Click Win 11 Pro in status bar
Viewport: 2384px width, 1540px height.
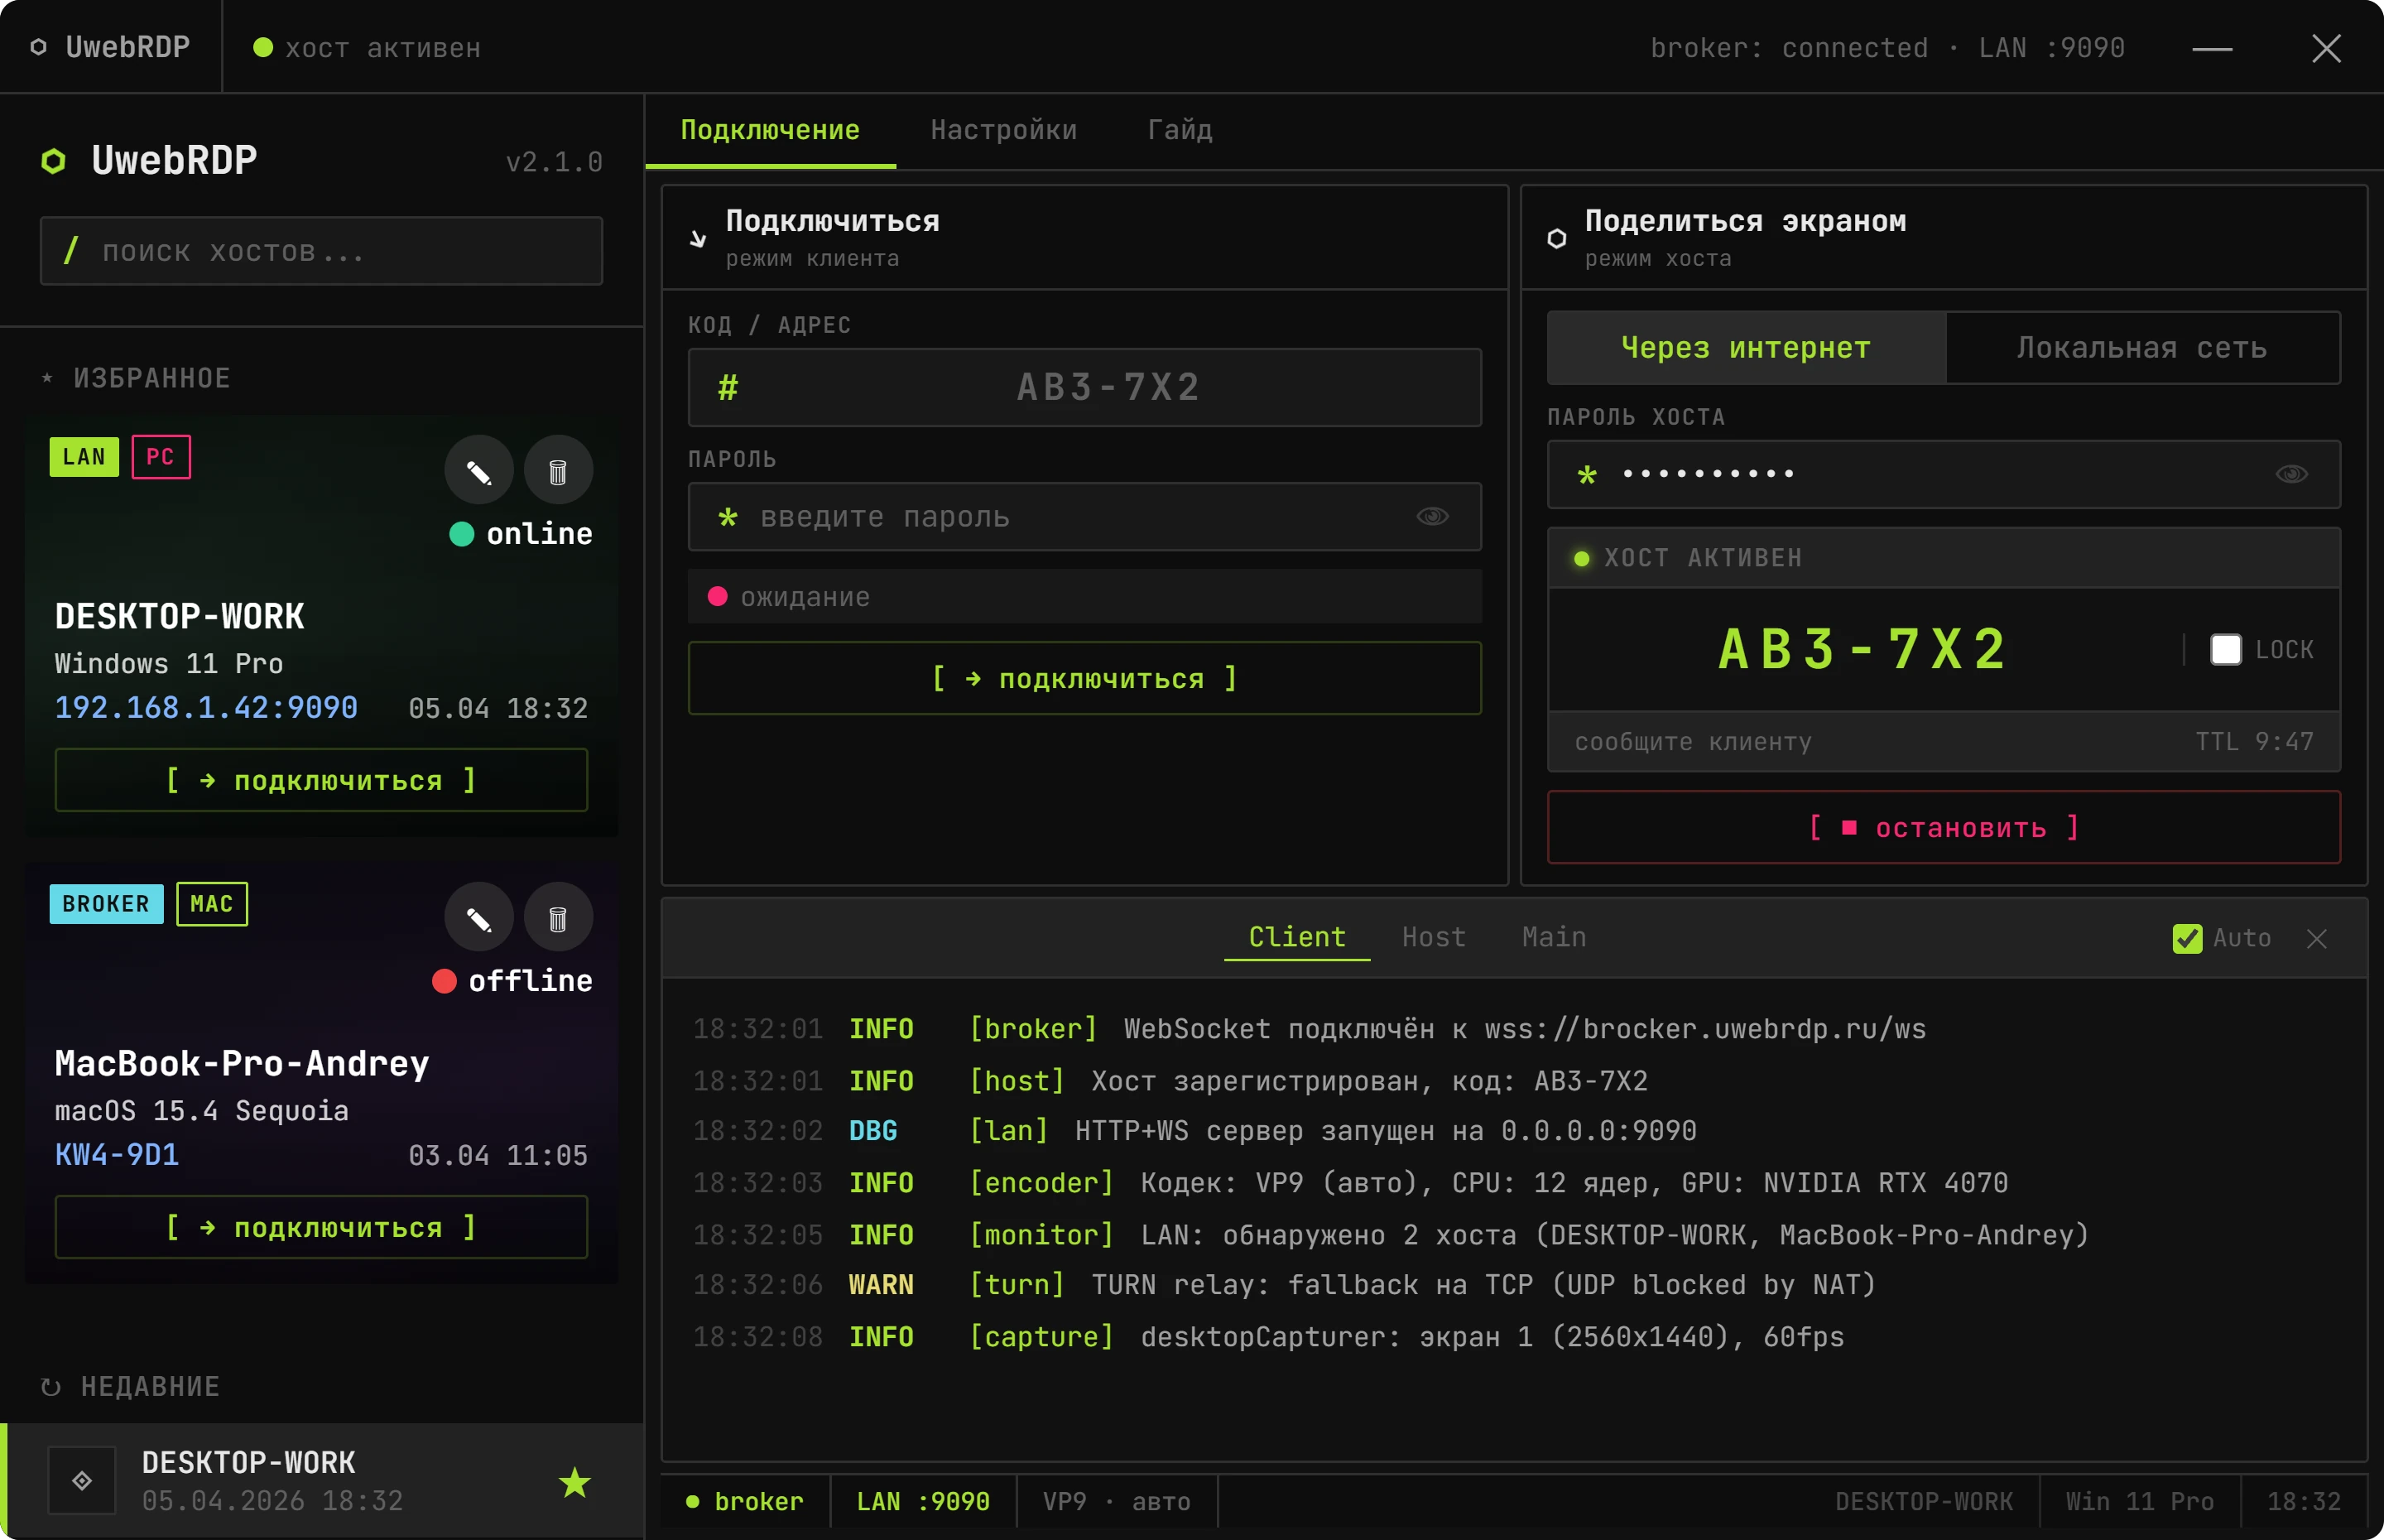[2139, 1501]
